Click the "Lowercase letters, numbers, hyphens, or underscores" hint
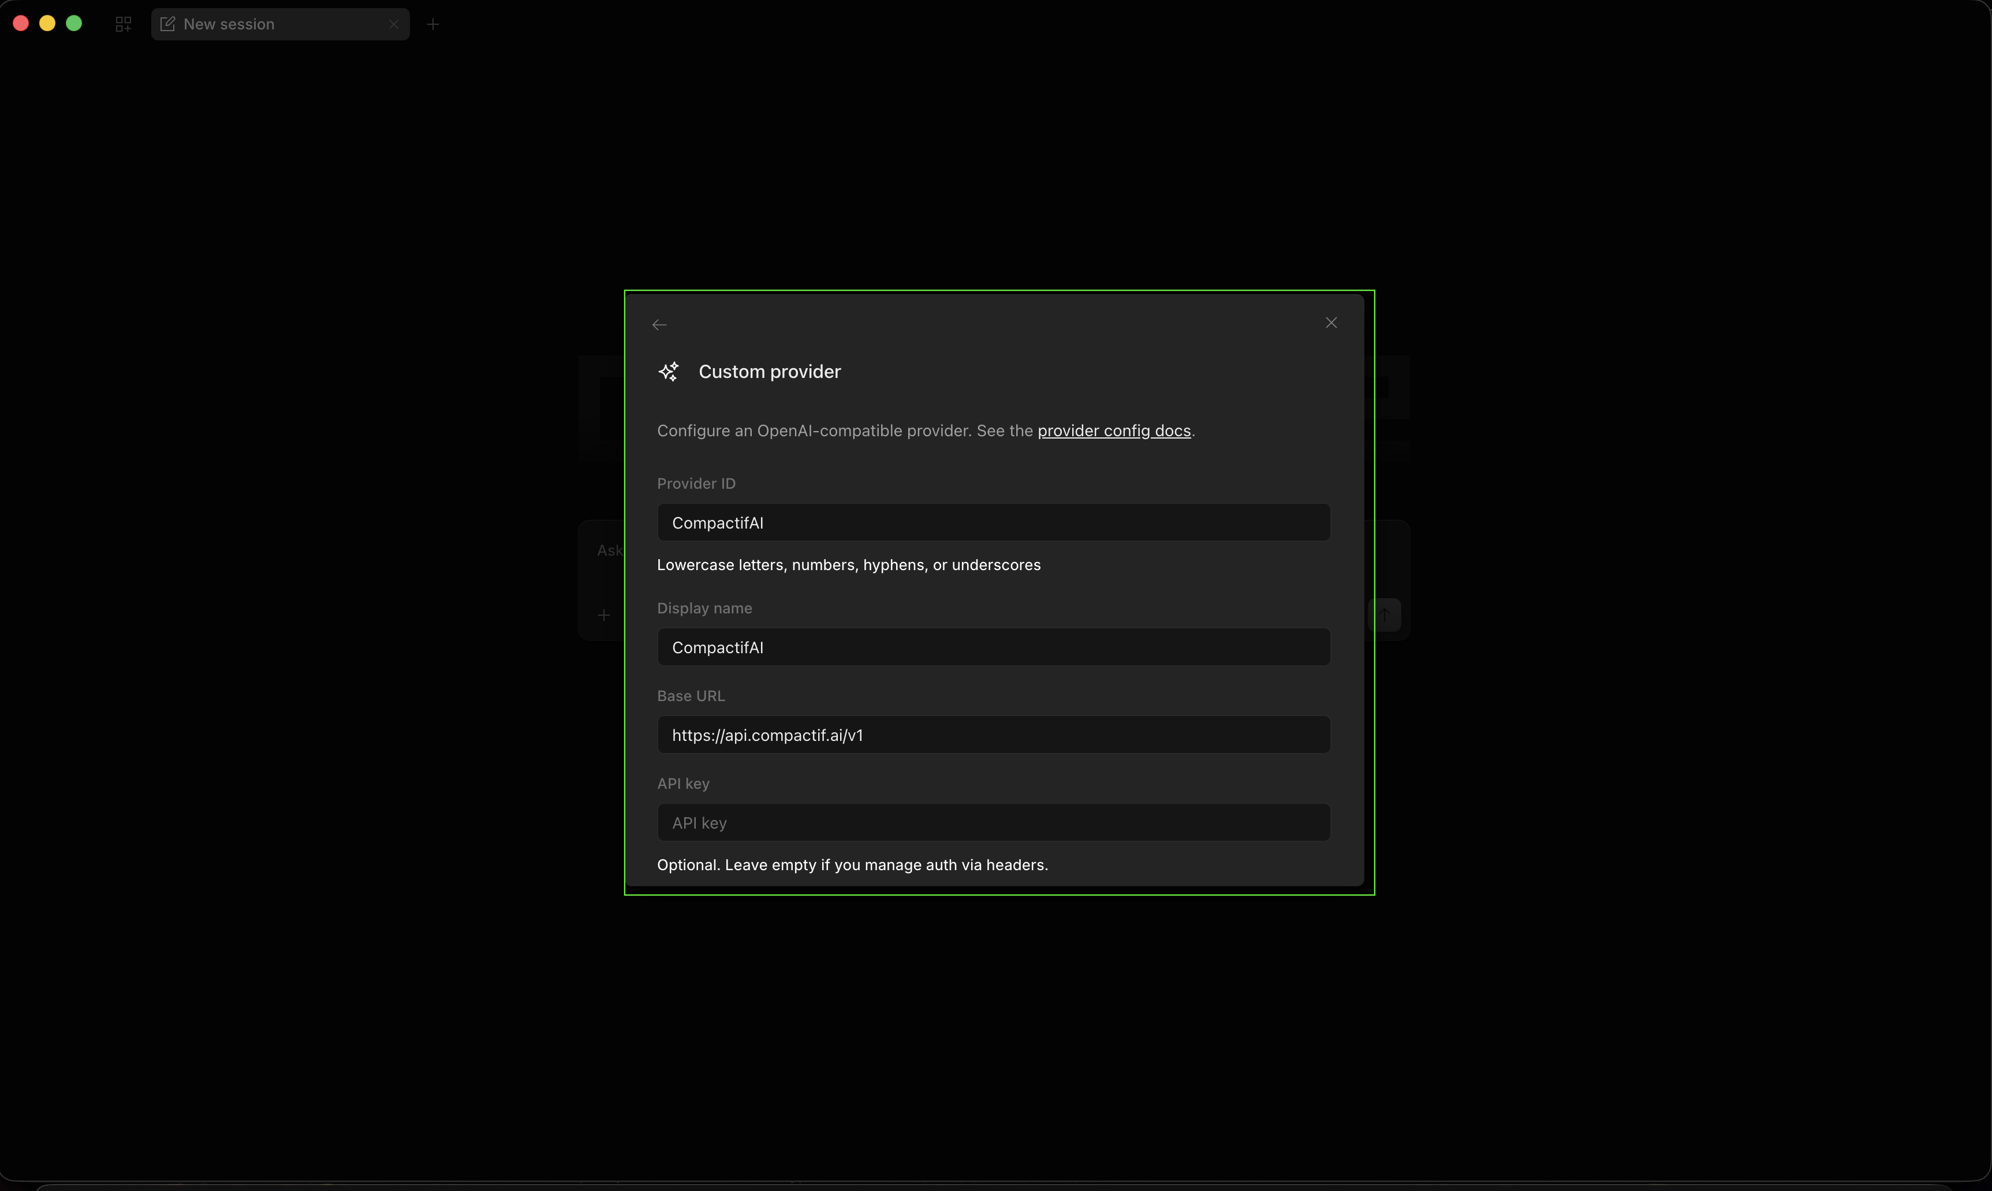Image resolution: width=1992 pixels, height=1191 pixels. pyautogui.click(x=849, y=565)
